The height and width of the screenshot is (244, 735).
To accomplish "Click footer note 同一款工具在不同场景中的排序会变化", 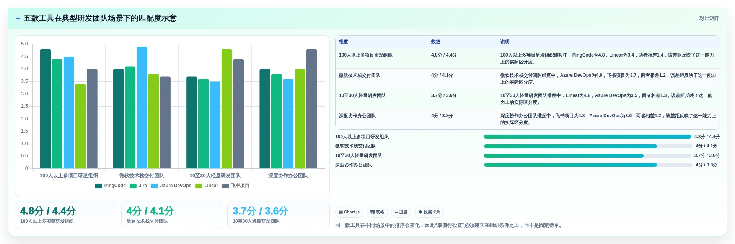I will (x=450, y=225).
